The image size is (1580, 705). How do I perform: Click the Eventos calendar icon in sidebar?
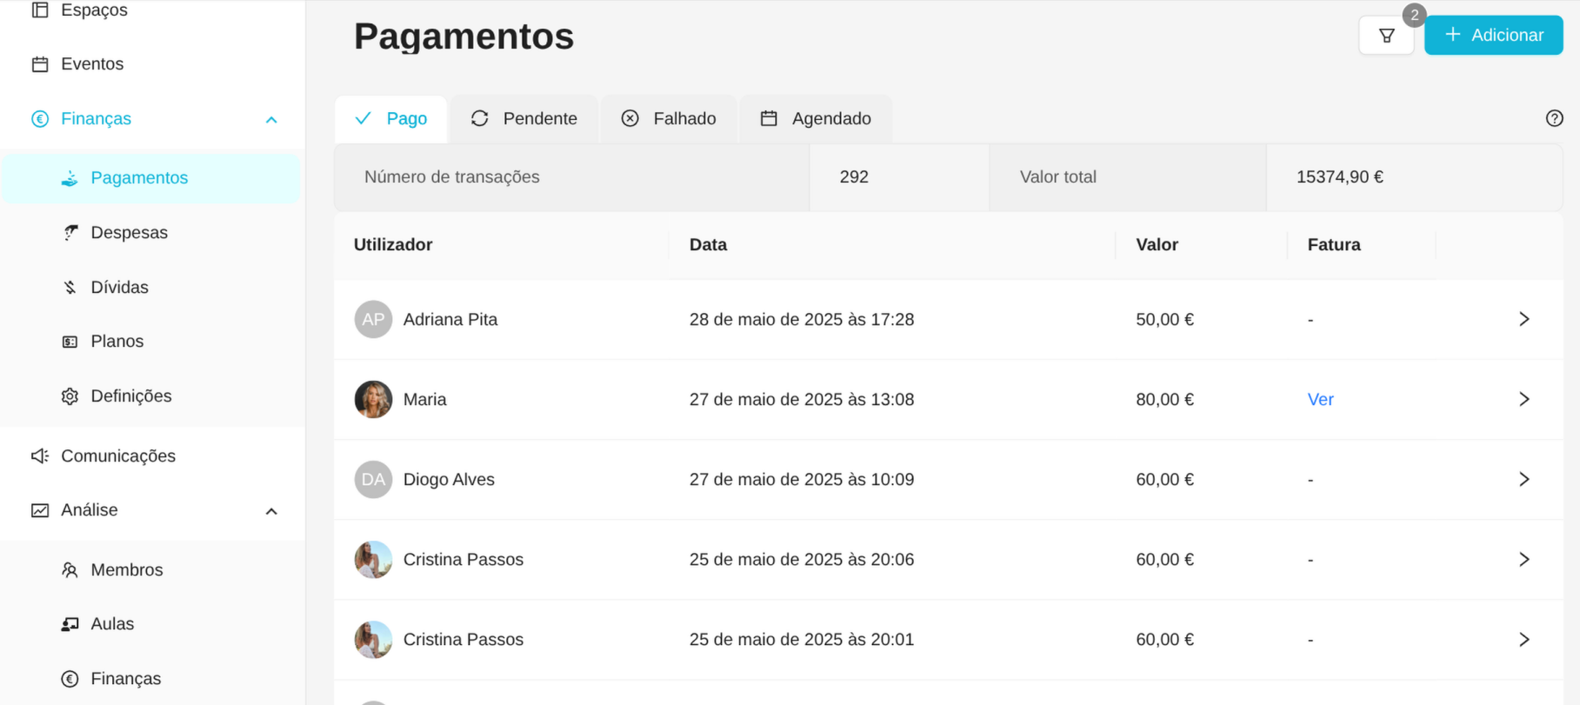tap(40, 64)
